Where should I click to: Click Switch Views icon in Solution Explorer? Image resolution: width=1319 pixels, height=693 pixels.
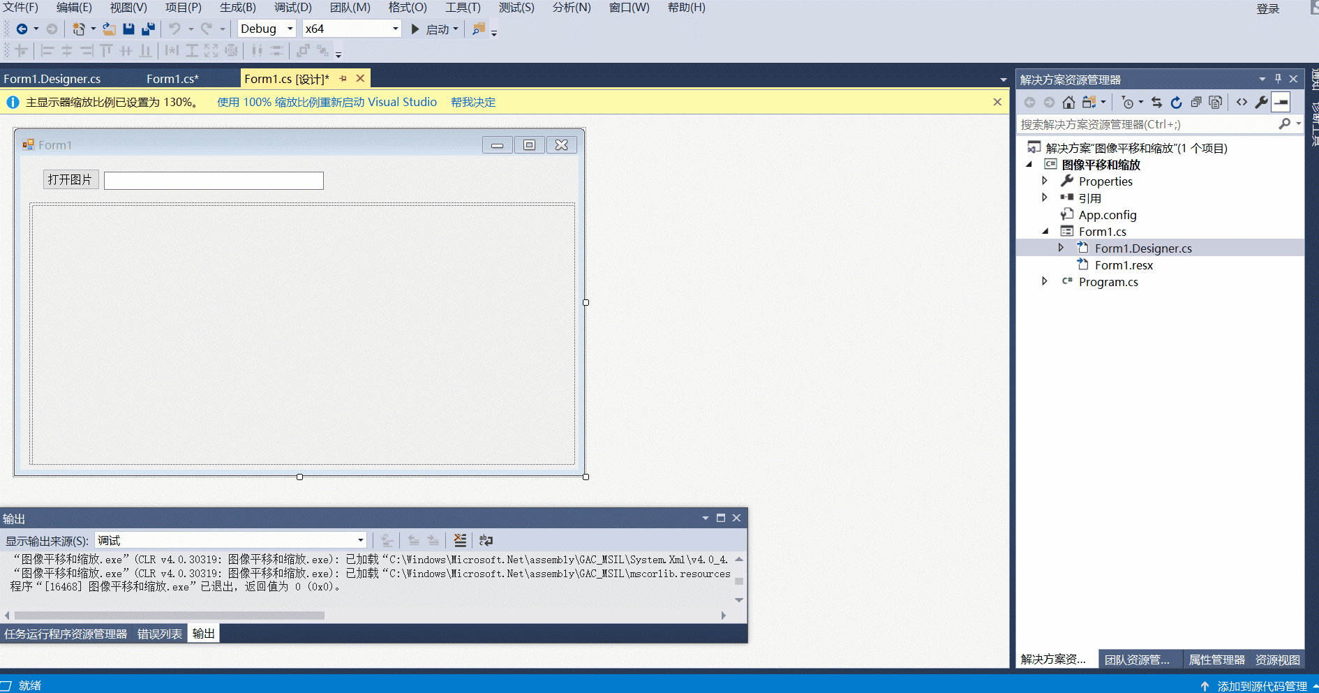click(1089, 103)
